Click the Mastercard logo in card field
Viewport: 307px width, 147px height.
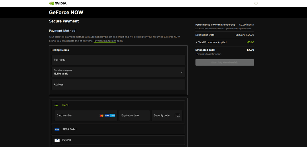tap(101, 115)
